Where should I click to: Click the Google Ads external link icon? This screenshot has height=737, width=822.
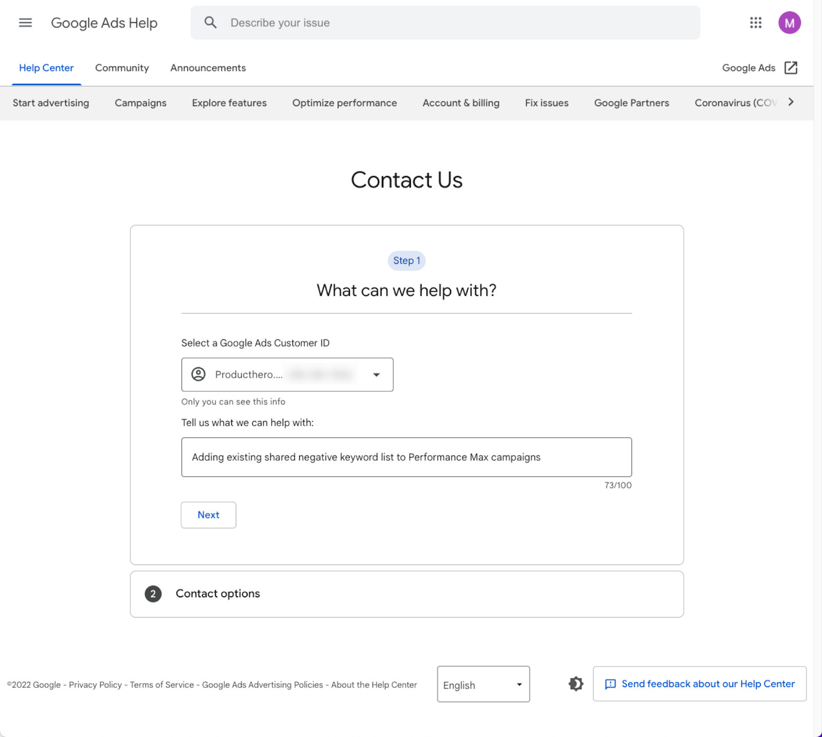click(x=791, y=68)
